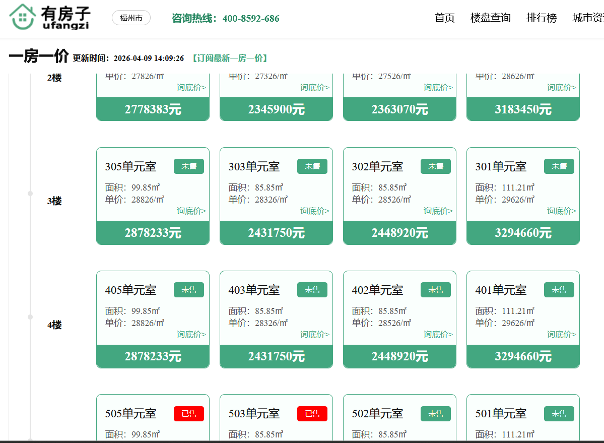Open the 楼盘查询 menu item
Screen dimensions: 604x443
point(490,18)
